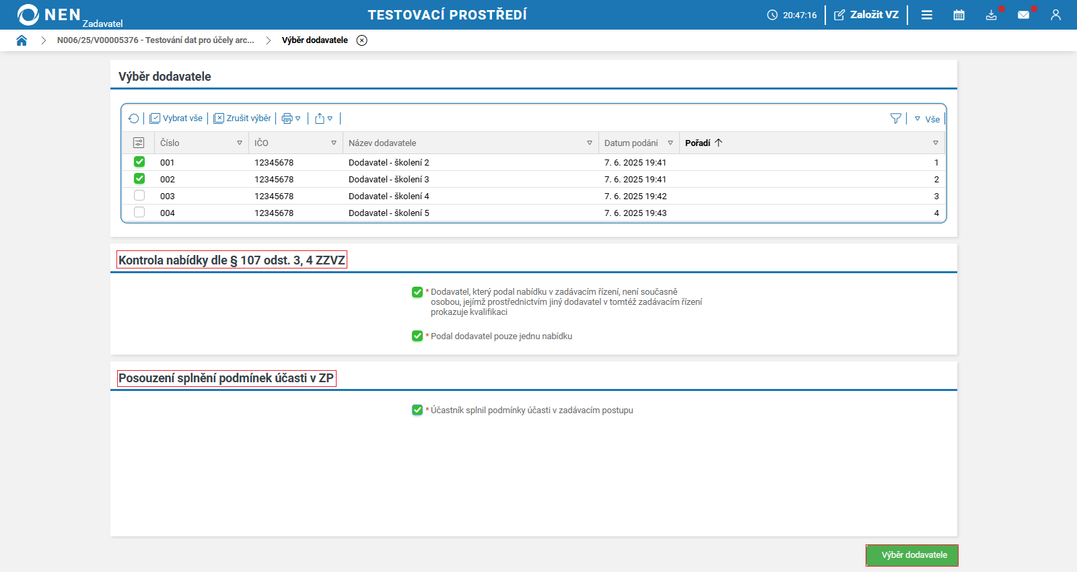The height and width of the screenshot is (572, 1077).
Task: Click the 'Vybrat vše' toolbar button
Action: click(176, 118)
